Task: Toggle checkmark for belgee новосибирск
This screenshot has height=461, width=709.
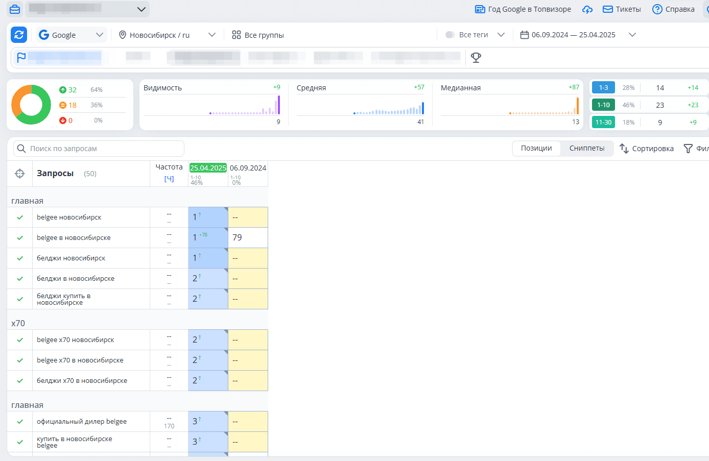Action: [x=20, y=217]
